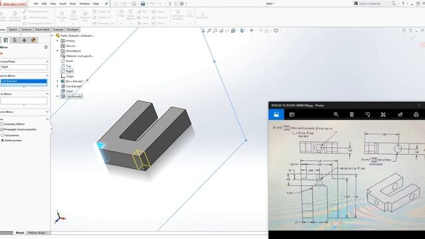Click the share icon in Photos

click(400, 114)
